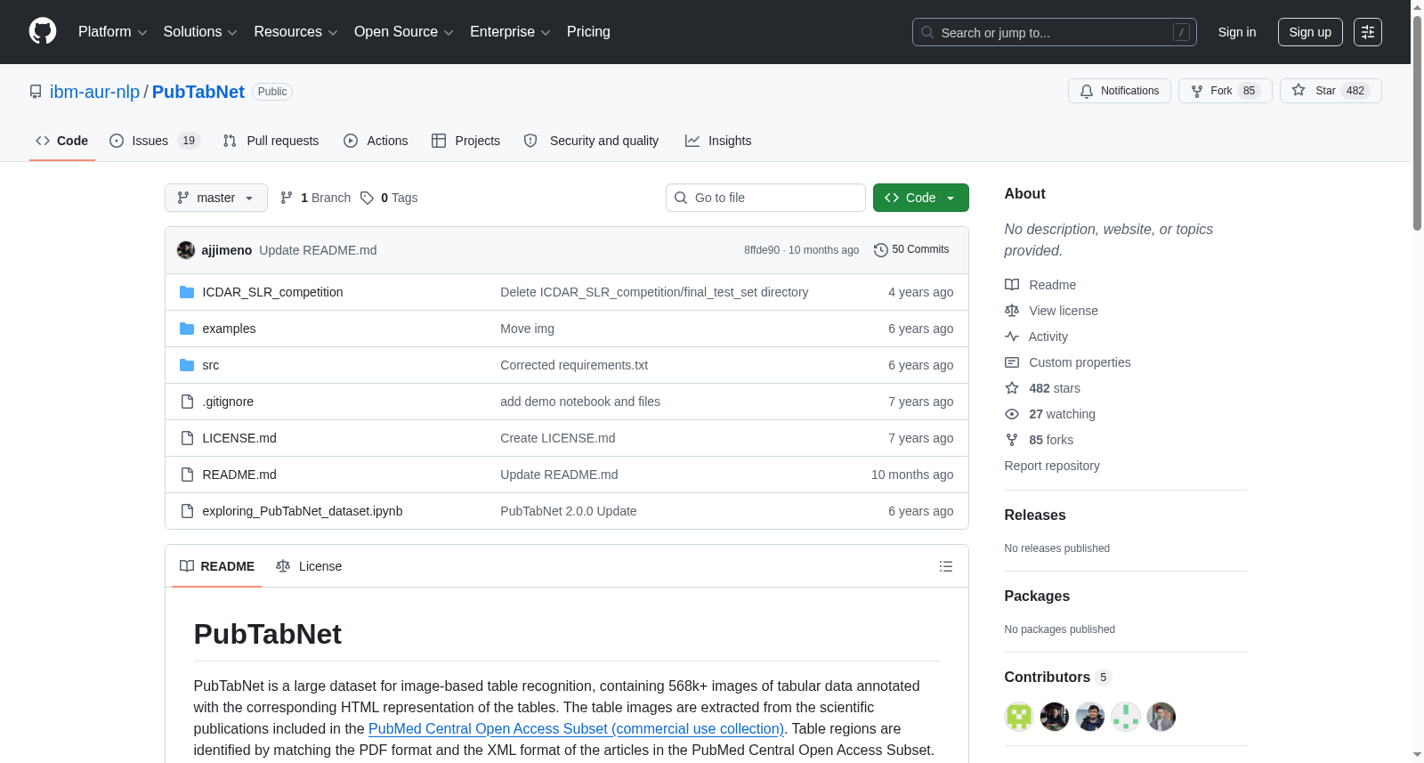Click the 0 Tags link

[389, 198]
